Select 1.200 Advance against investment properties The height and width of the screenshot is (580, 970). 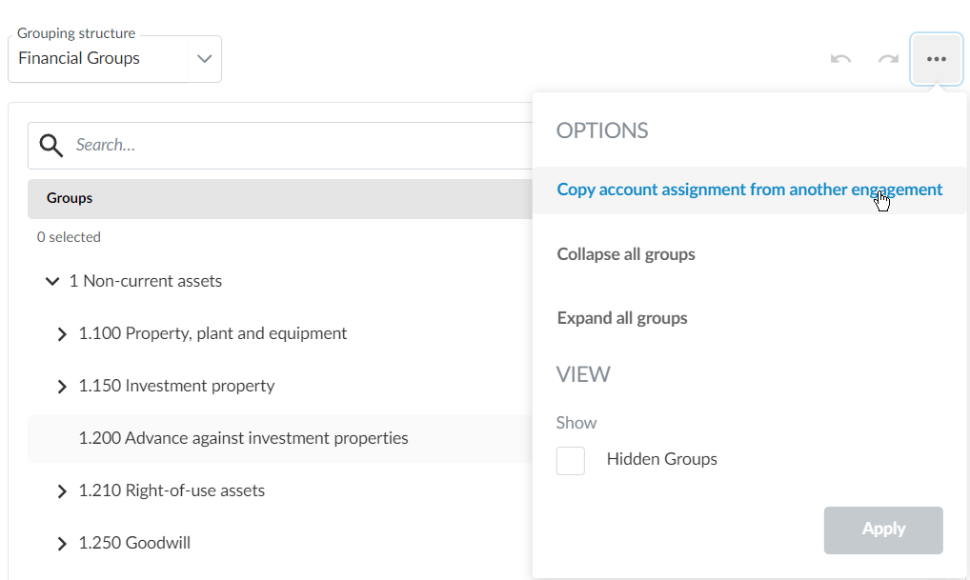243,438
